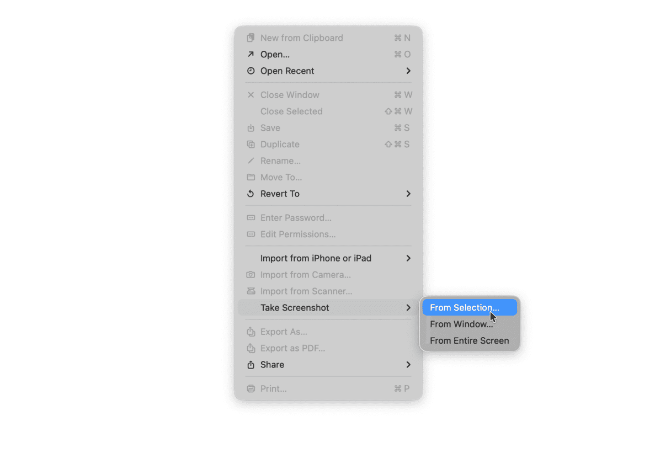The image size is (671, 464).
Task: Click the Take Screenshot submenu chevron
Action: click(408, 307)
